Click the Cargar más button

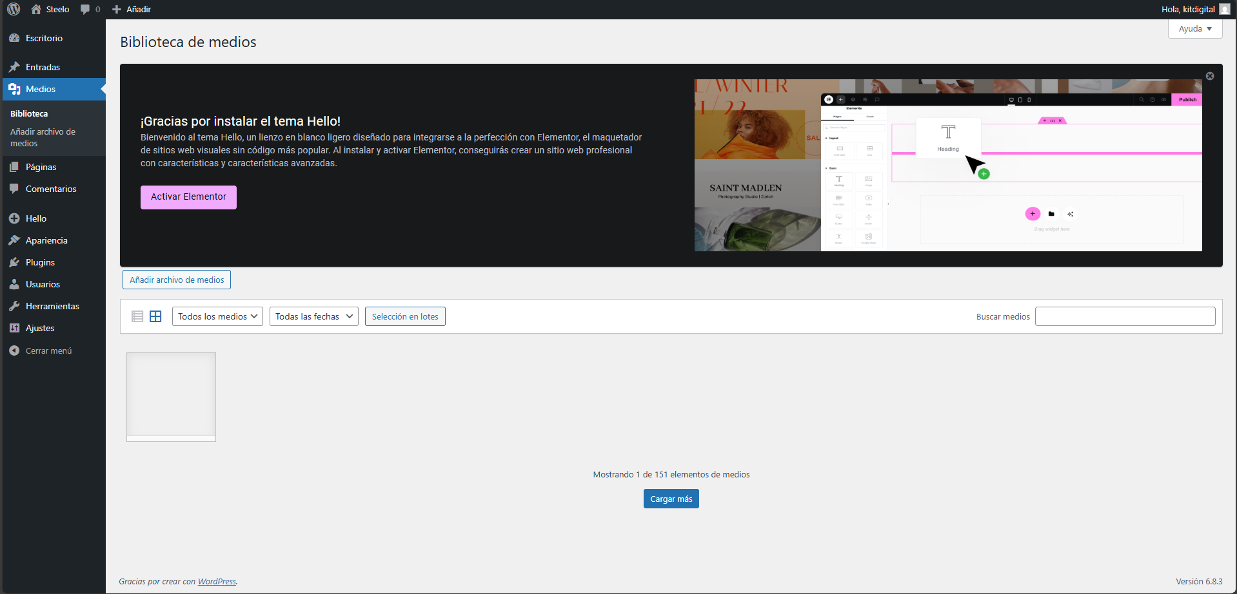click(x=671, y=499)
